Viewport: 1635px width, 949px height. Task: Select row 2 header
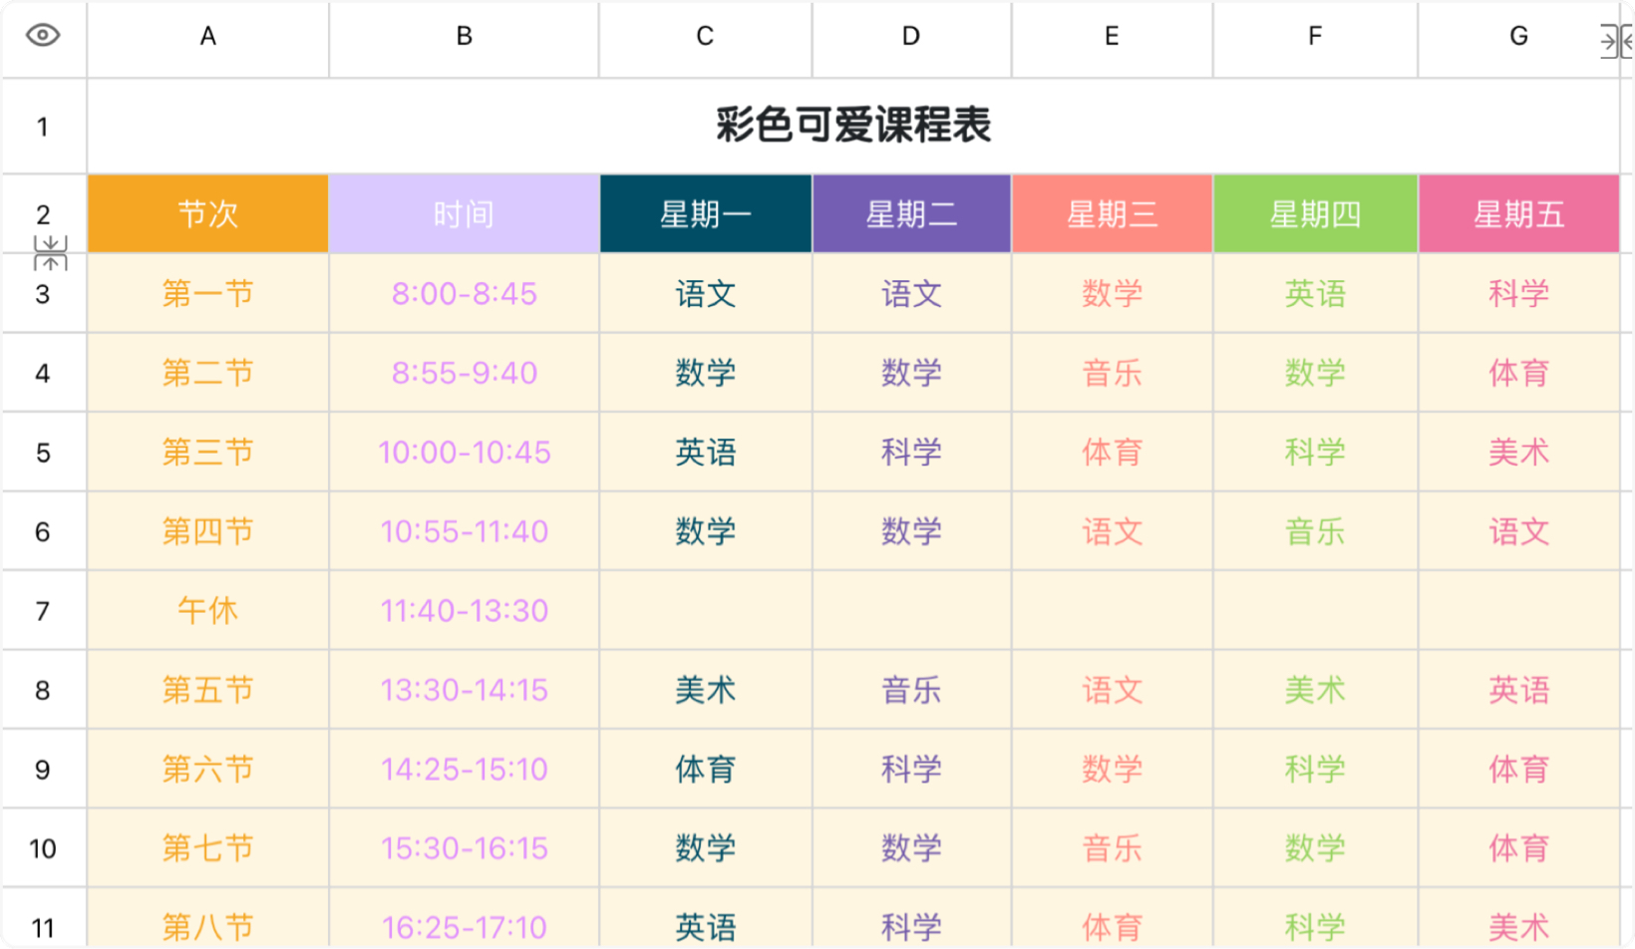point(43,214)
